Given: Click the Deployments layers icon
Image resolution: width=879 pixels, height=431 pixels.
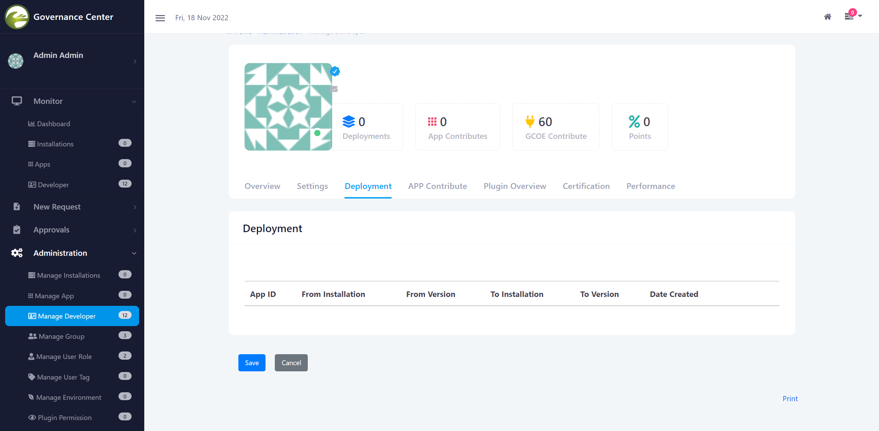Looking at the screenshot, I should click(349, 122).
